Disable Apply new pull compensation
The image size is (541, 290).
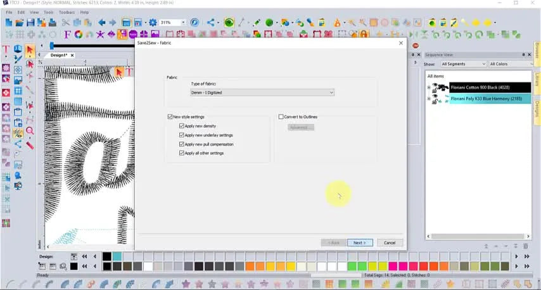point(182,144)
